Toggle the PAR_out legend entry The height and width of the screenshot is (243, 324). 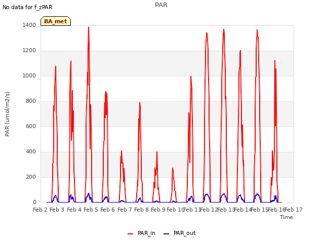point(179,233)
